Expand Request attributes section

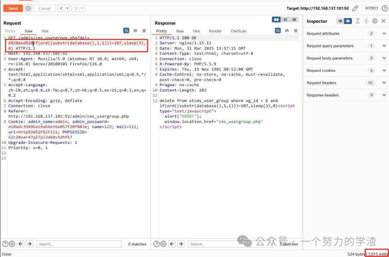coord(346,34)
